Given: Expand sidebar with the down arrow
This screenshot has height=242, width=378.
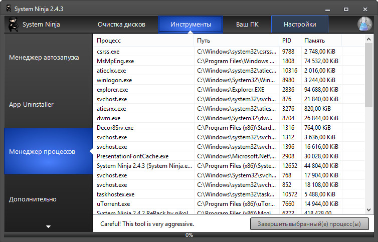Looking at the screenshot, I should click(x=48, y=226).
